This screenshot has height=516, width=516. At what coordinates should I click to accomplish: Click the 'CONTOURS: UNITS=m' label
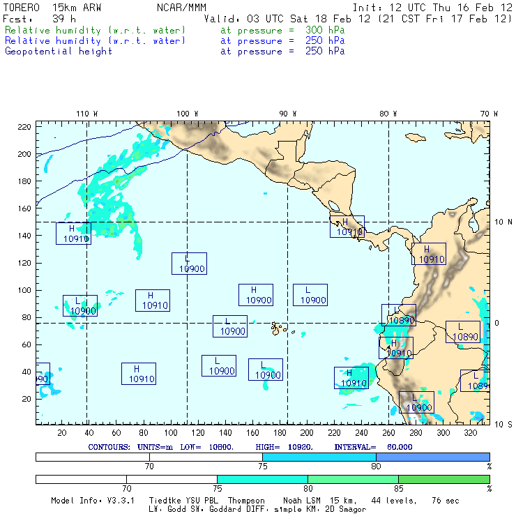(130, 447)
